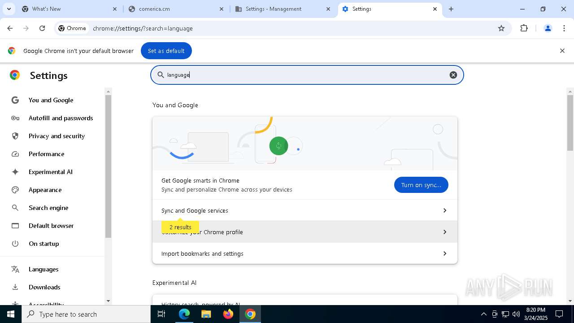Viewport: 574px width, 323px height.
Task: Expand Sync and Google services row
Action: 305,210
